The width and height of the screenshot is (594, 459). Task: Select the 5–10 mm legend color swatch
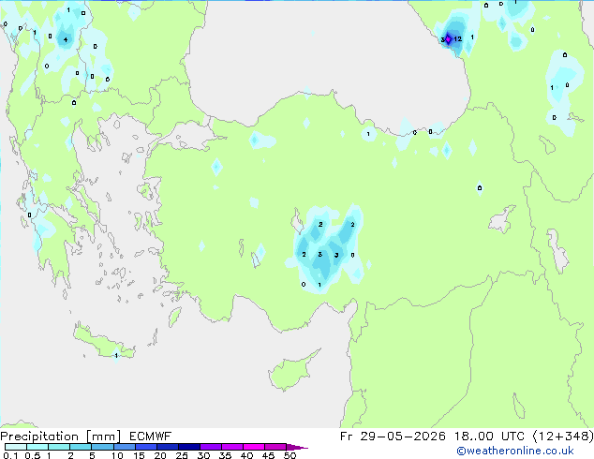click(102, 447)
